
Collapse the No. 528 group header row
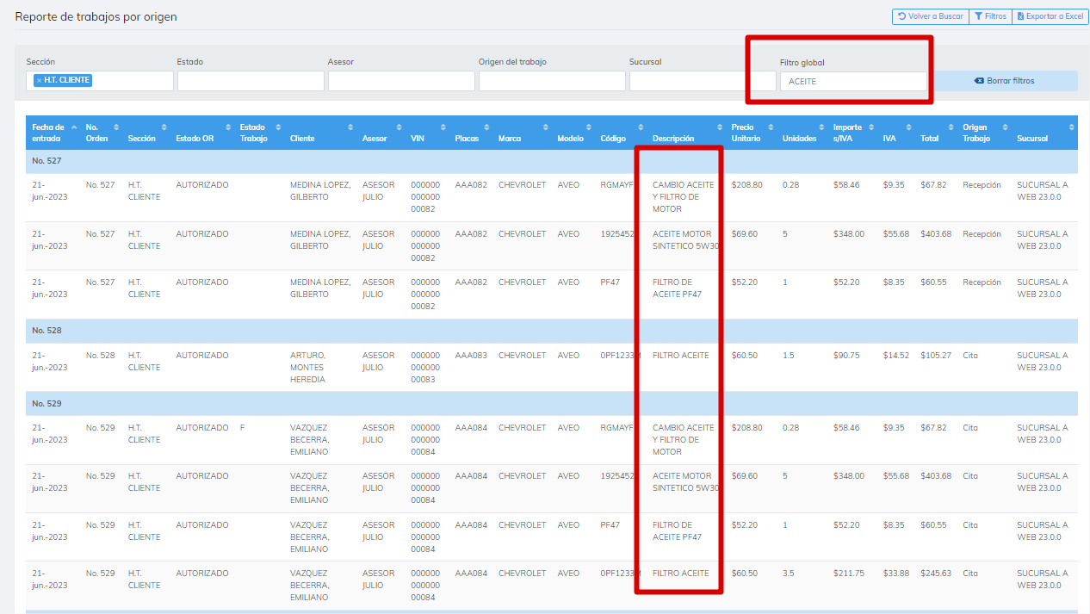(551, 331)
